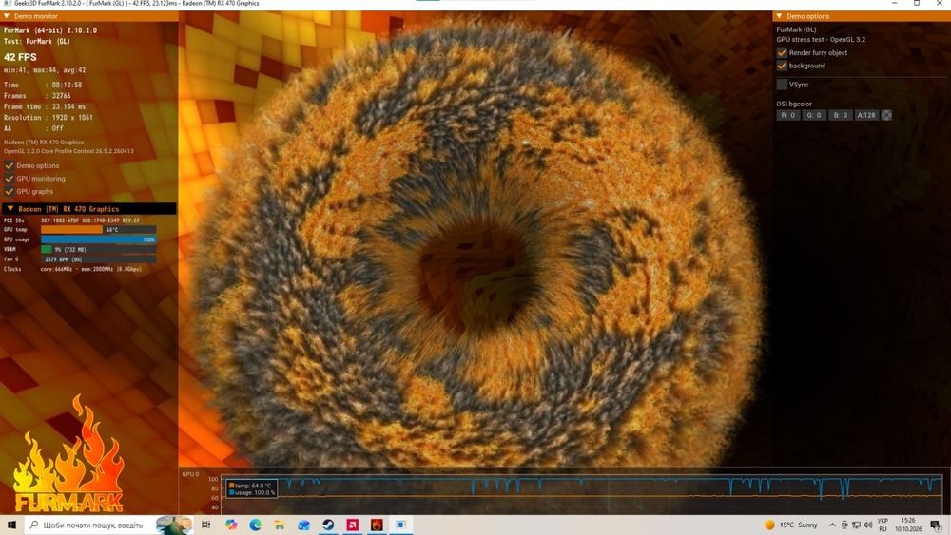Open the Windows Start menu
This screenshot has width=951, height=535.
tap(11, 525)
